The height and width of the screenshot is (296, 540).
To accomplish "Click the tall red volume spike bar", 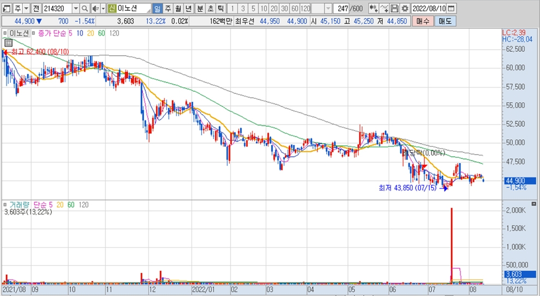I will 452,246.
